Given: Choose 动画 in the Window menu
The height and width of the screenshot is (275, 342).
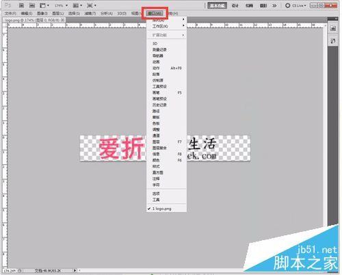Looking at the screenshot, I should coord(166,62).
